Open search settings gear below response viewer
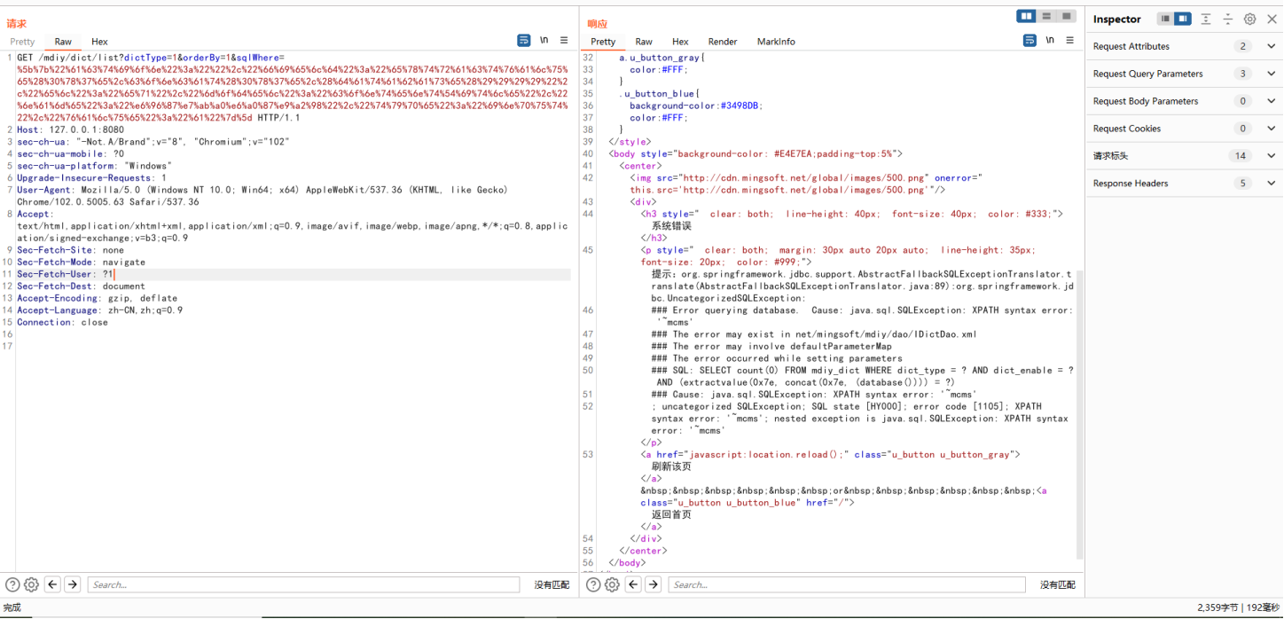 [x=612, y=584]
